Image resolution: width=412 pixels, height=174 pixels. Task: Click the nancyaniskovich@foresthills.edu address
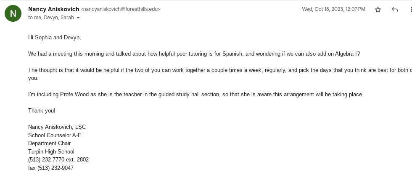click(x=120, y=9)
